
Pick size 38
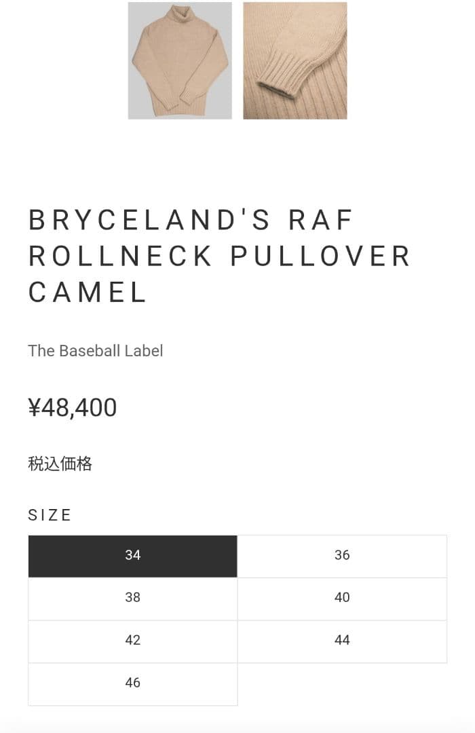tap(132, 598)
